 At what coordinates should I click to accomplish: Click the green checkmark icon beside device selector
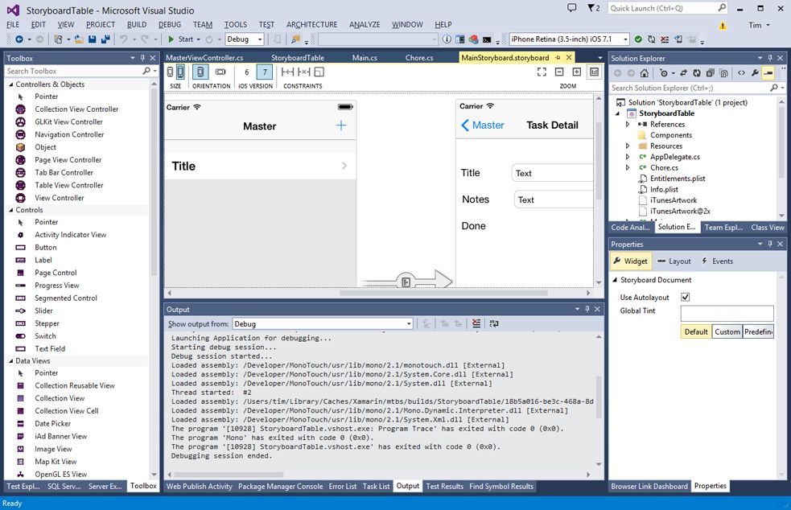click(x=638, y=39)
